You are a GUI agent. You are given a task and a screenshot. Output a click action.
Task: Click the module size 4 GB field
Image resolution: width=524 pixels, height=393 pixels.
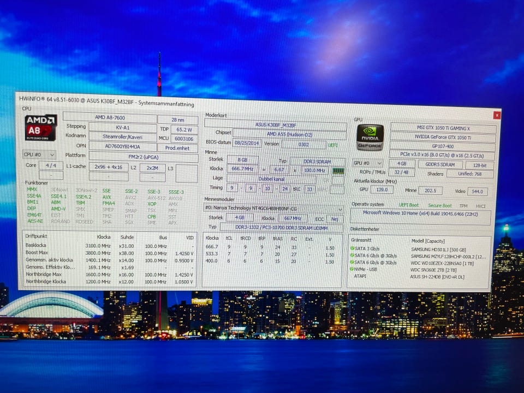[x=240, y=217]
